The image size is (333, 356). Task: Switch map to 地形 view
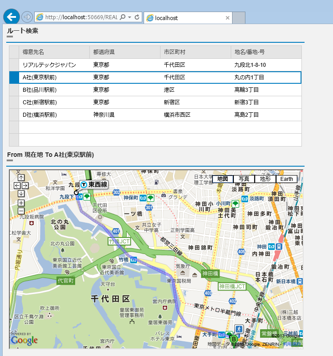pyautogui.click(x=265, y=179)
